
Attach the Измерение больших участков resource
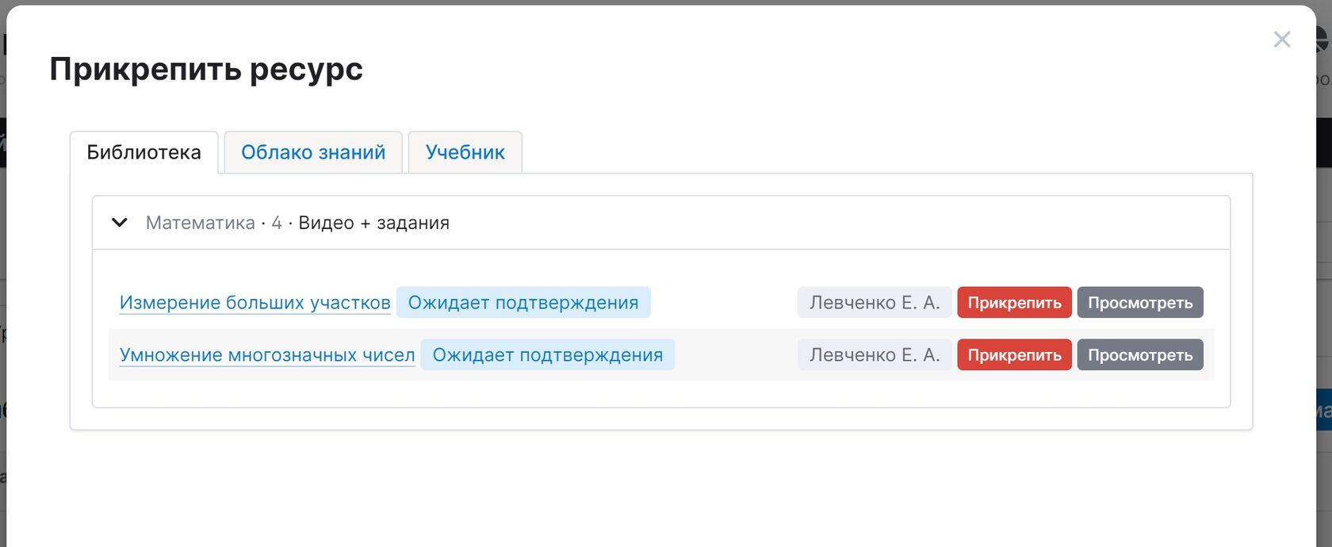(1014, 303)
